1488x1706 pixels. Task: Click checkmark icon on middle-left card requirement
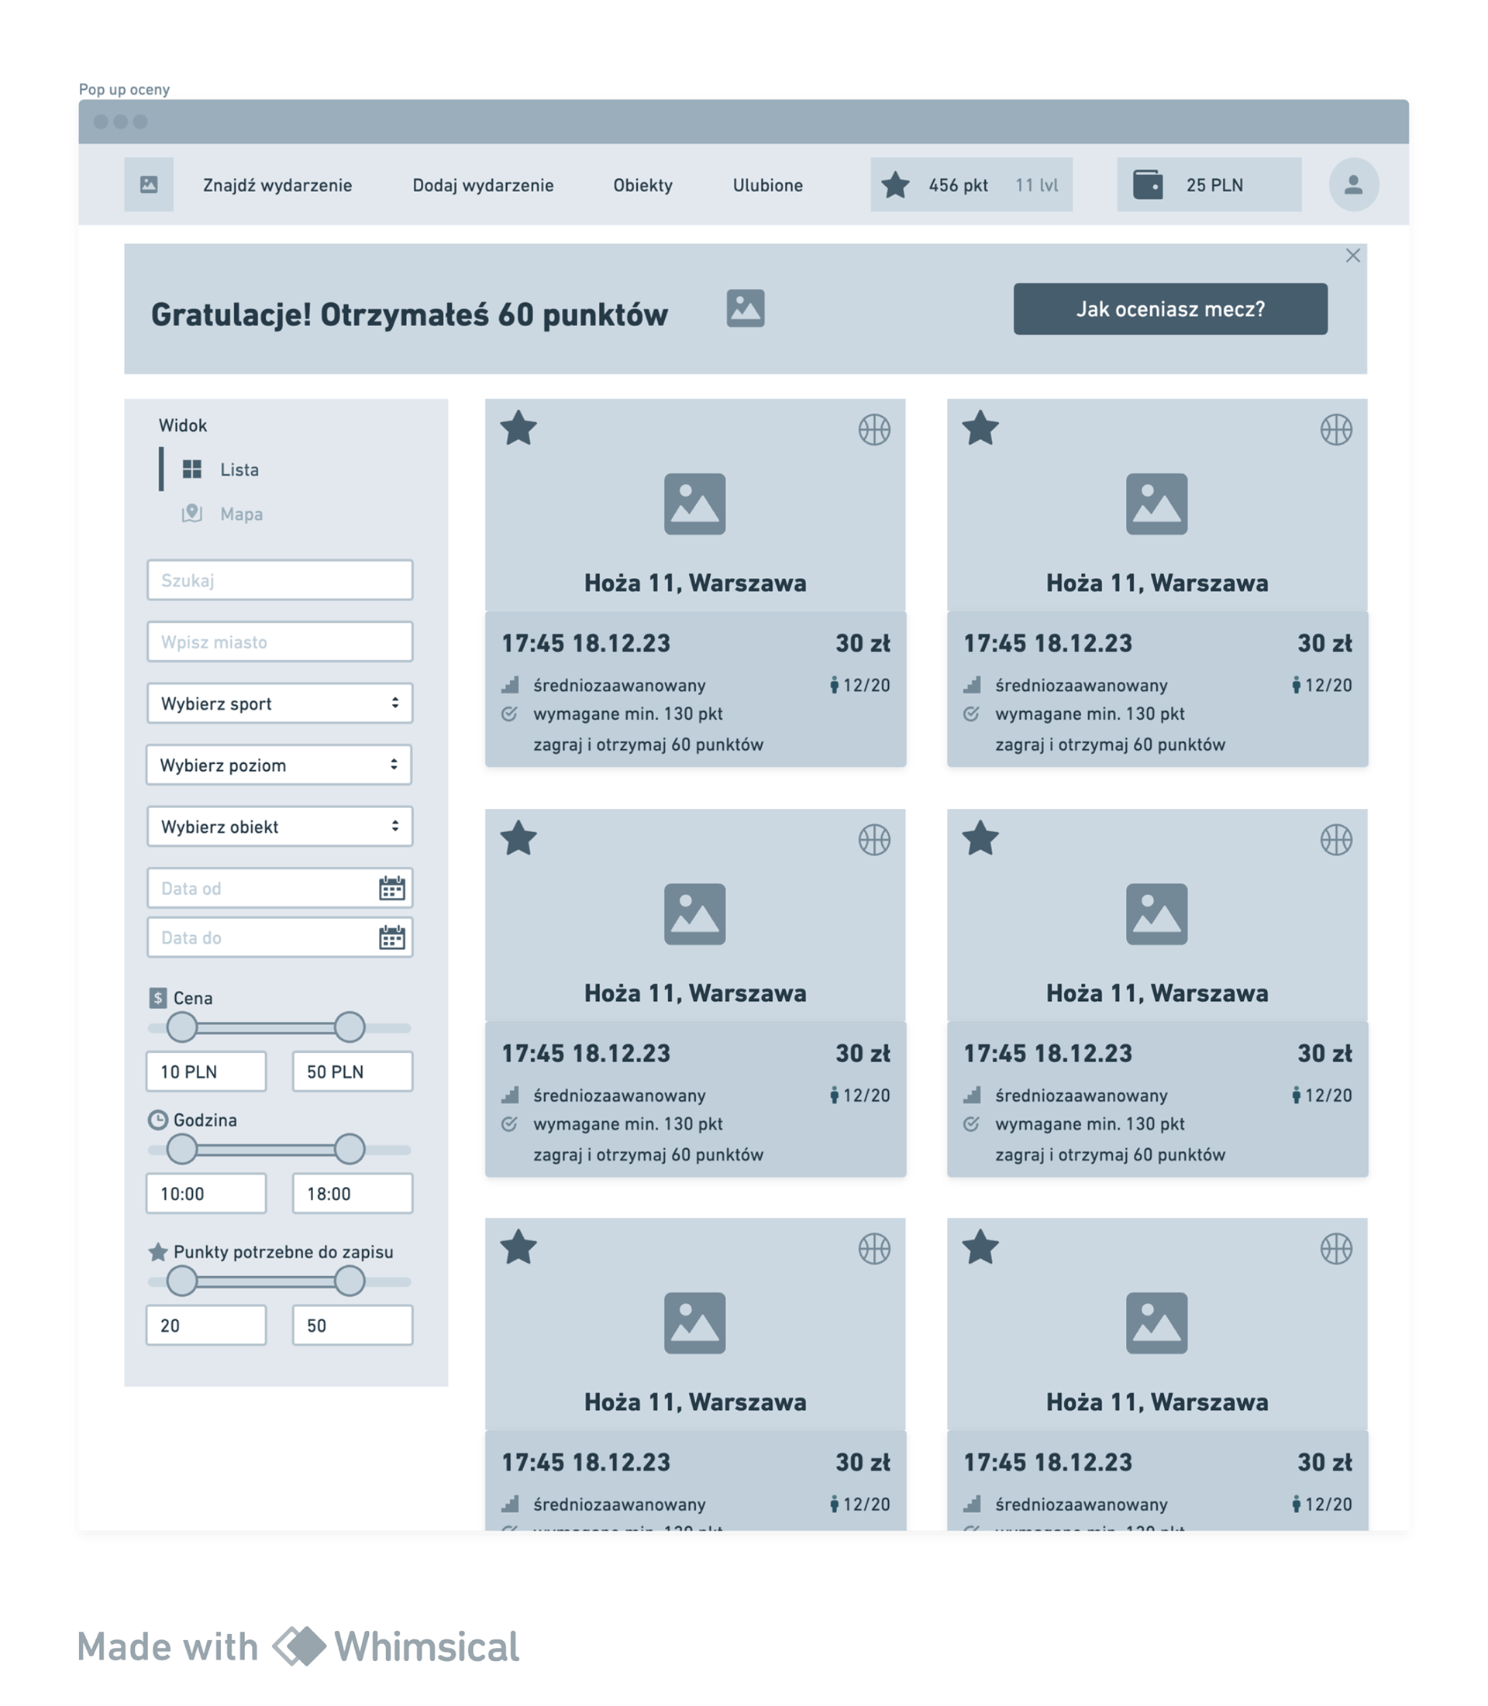pos(510,1124)
